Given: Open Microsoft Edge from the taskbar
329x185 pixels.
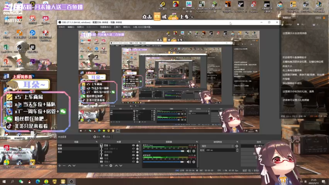Looking at the screenshot, I should pyautogui.click(x=38, y=181).
